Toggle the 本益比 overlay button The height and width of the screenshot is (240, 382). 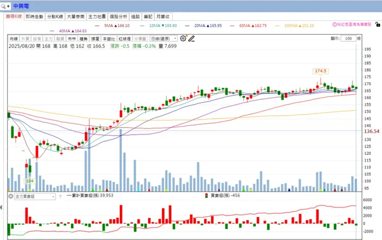[x=108, y=39]
